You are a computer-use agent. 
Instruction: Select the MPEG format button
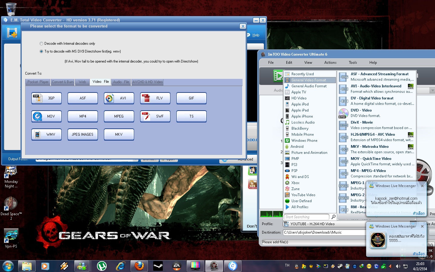(x=119, y=116)
